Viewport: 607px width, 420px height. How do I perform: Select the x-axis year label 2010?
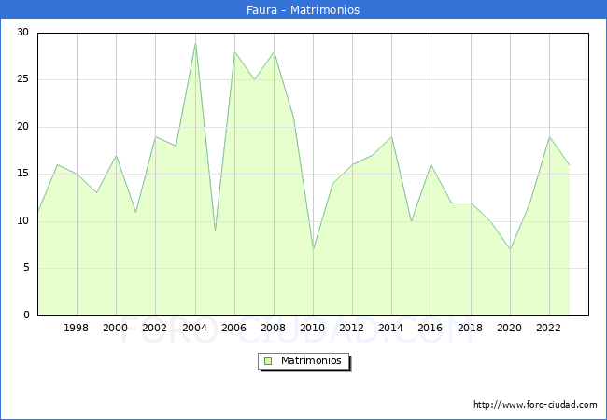click(x=313, y=328)
